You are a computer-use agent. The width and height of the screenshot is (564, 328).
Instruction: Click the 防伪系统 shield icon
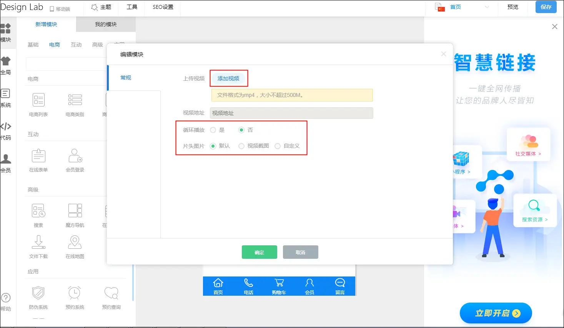(x=38, y=293)
